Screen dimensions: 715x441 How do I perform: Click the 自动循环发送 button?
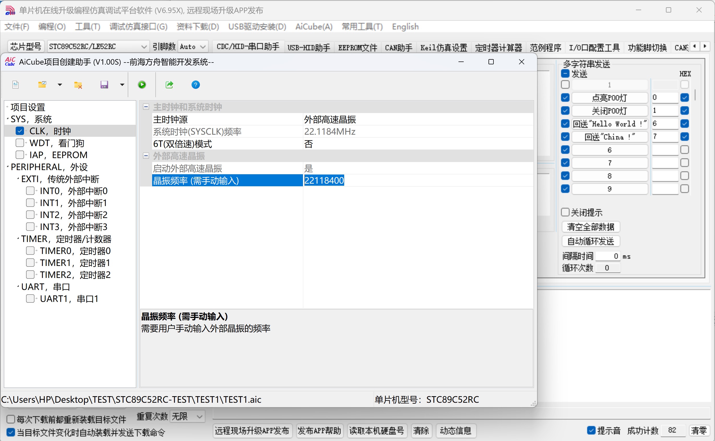[x=591, y=241]
